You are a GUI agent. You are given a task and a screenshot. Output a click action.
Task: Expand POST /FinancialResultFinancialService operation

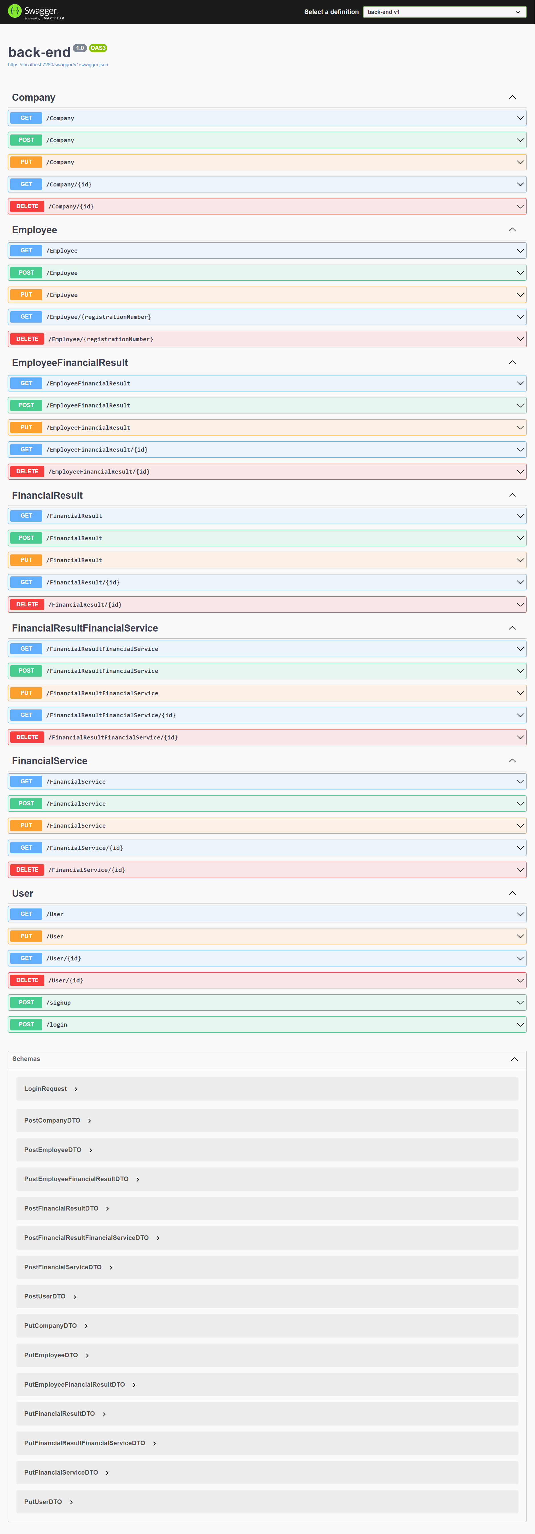tap(267, 671)
